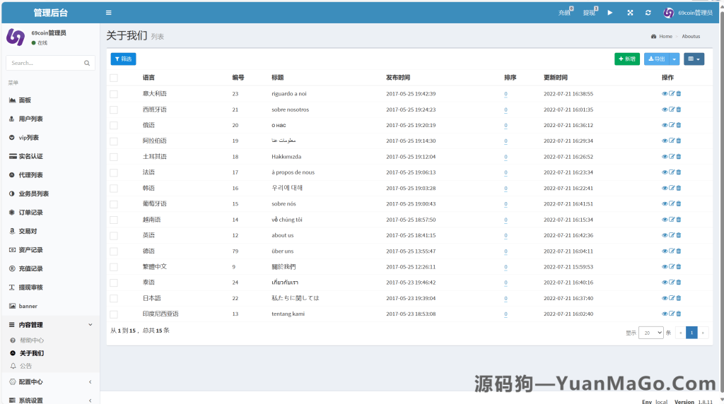Edit the sort value for 越南语 row
The height and width of the screenshot is (404, 724).
pos(506,220)
